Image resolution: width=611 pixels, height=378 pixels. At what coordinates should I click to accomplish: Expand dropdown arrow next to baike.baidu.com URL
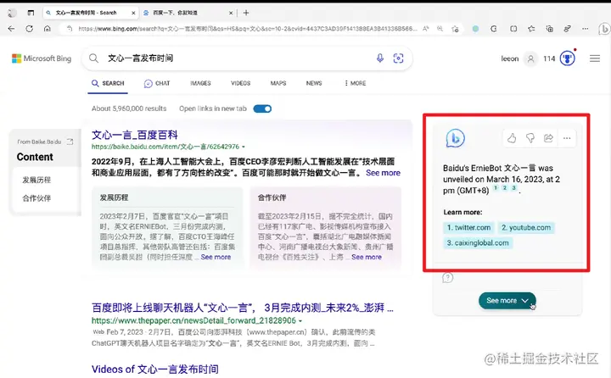pyautogui.click(x=244, y=147)
